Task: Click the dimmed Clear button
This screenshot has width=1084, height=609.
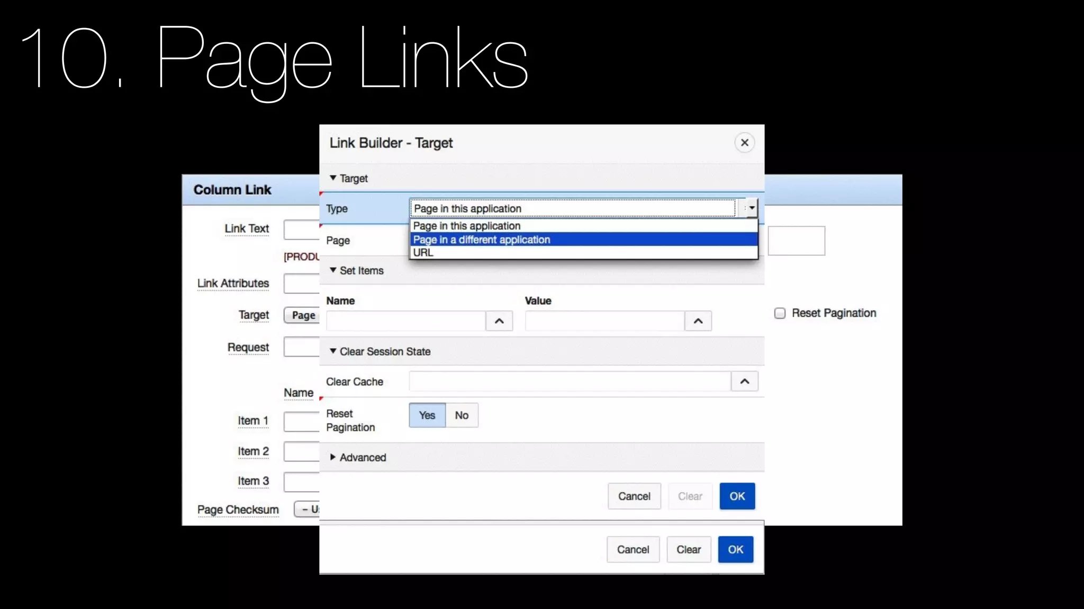Action: pyautogui.click(x=690, y=496)
